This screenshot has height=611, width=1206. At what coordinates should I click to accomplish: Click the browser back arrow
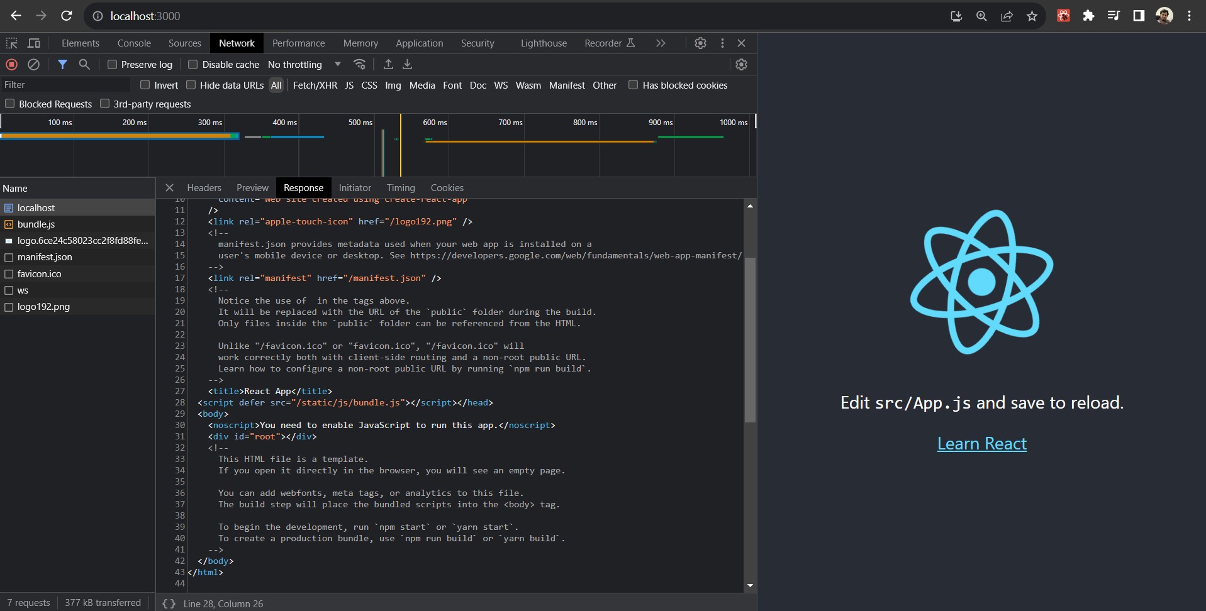click(x=16, y=16)
